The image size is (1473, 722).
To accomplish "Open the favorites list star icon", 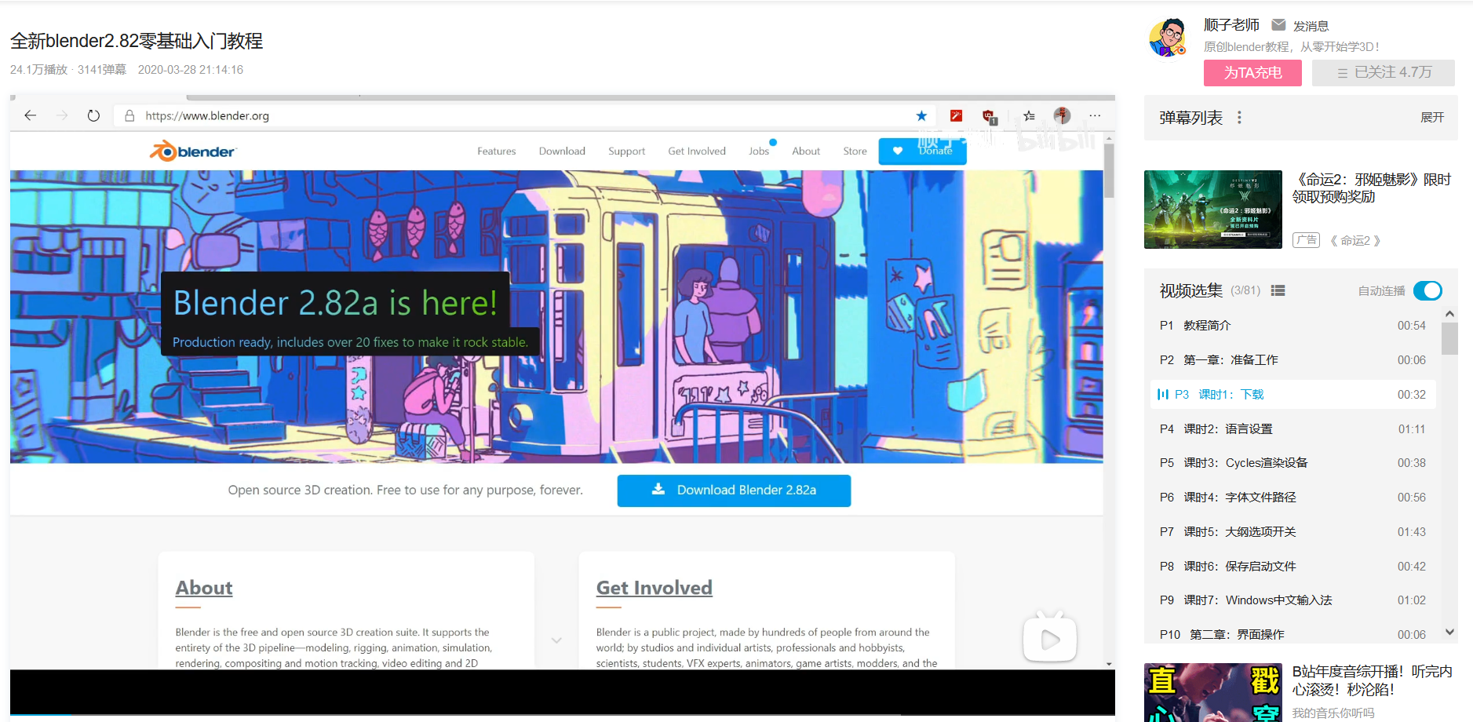I will point(1029,115).
